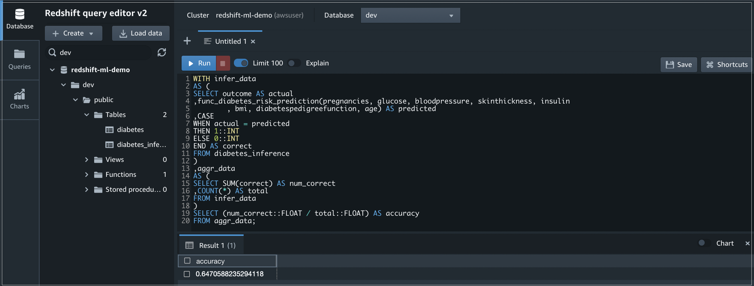Open the Charts sidebar panel
The height and width of the screenshot is (286, 754).
20,99
